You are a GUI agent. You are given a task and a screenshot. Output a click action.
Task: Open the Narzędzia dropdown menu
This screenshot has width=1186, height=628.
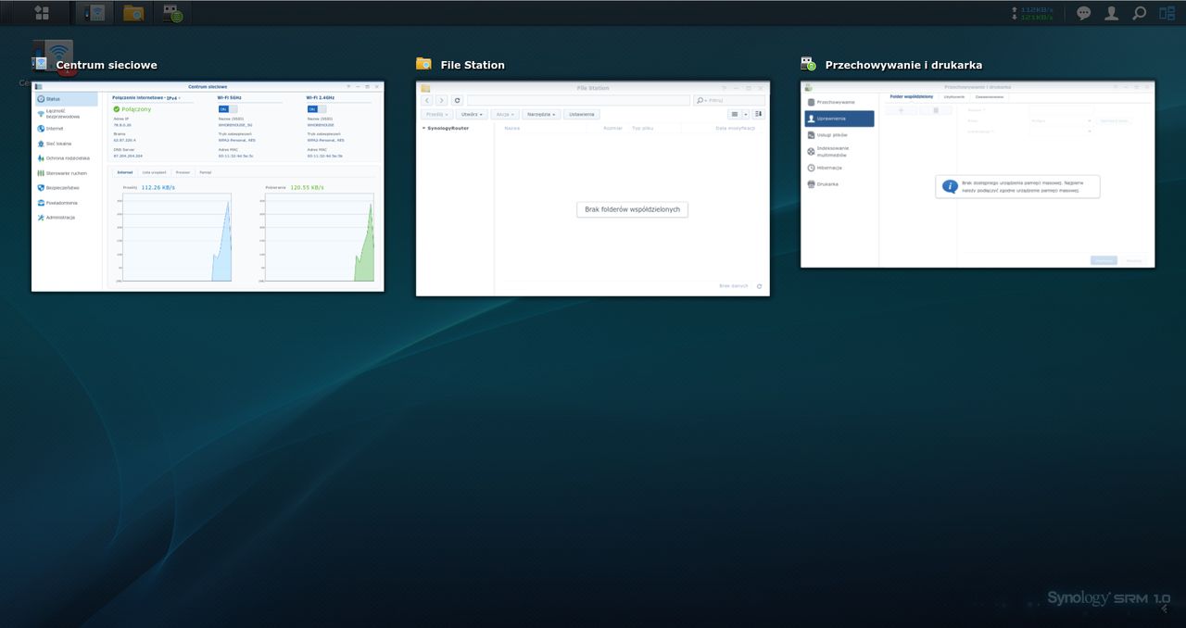(x=542, y=114)
